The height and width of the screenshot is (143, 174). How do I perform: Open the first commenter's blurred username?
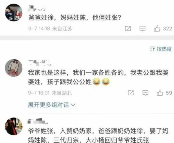point(37,8)
